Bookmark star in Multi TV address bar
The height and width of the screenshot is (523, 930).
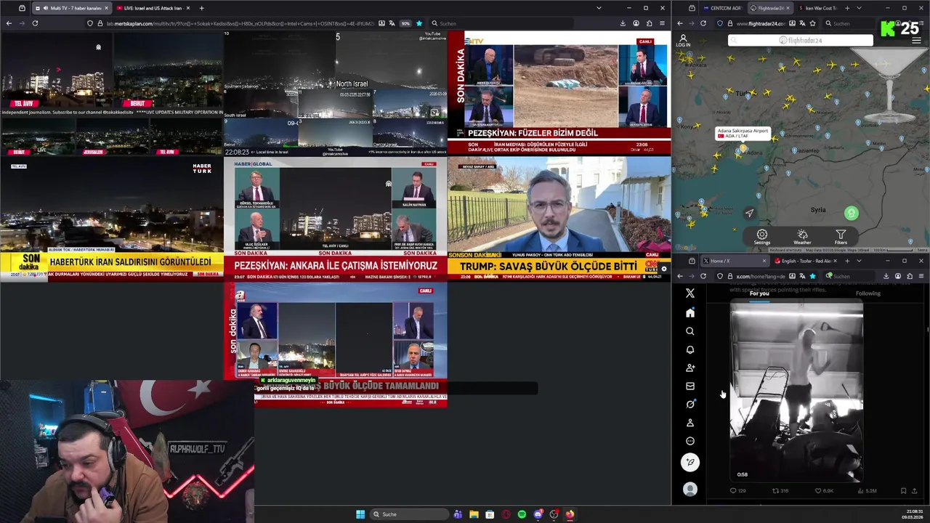click(418, 23)
